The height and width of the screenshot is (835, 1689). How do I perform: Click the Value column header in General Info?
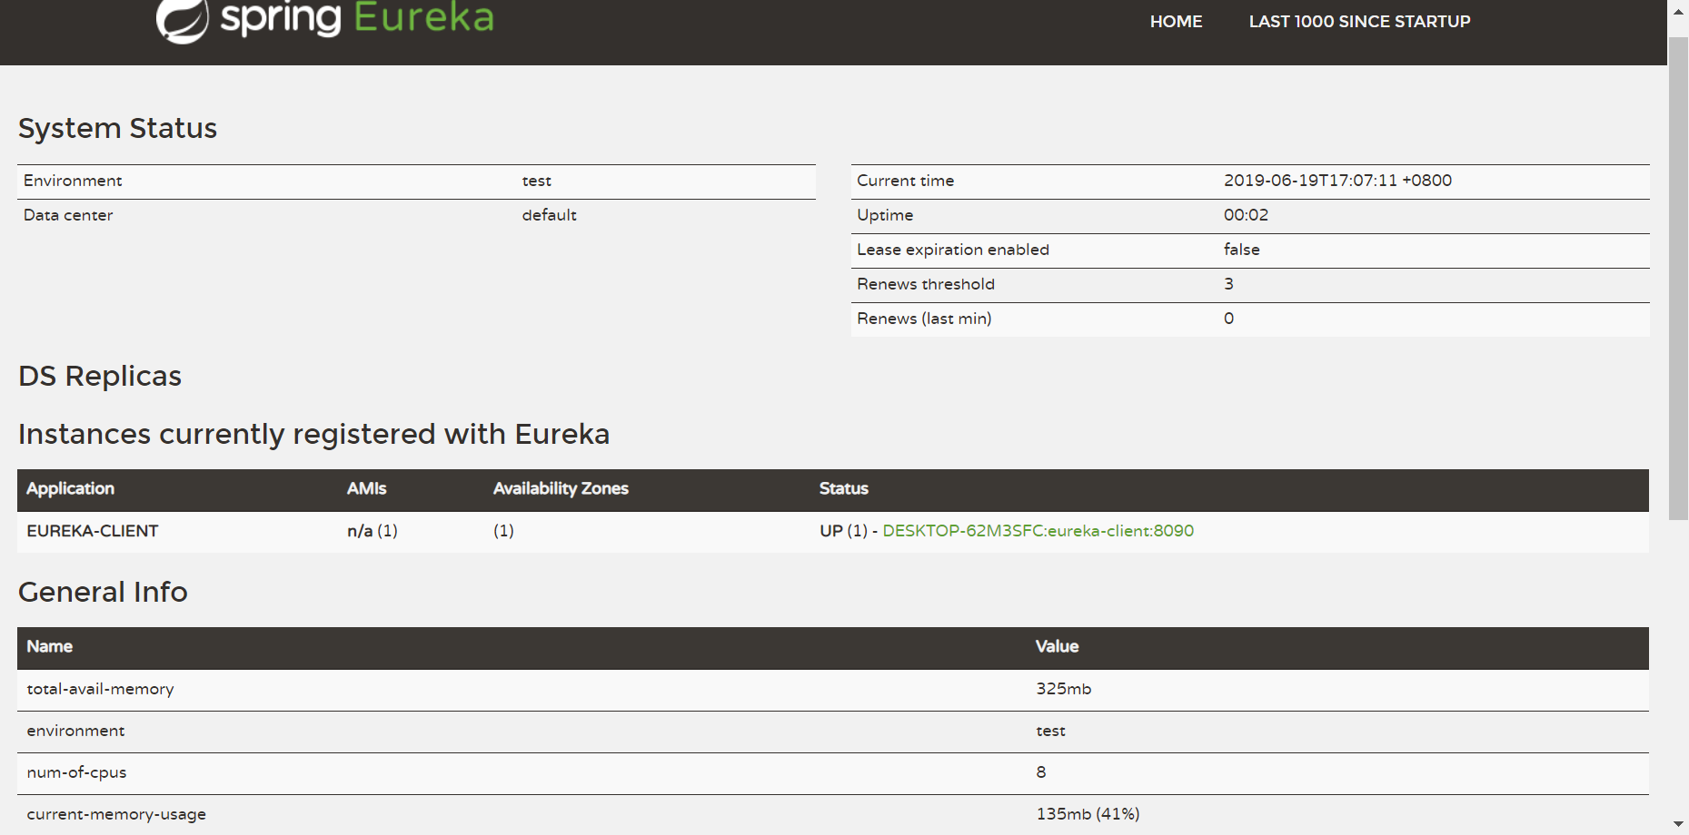pyautogui.click(x=1057, y=646)
